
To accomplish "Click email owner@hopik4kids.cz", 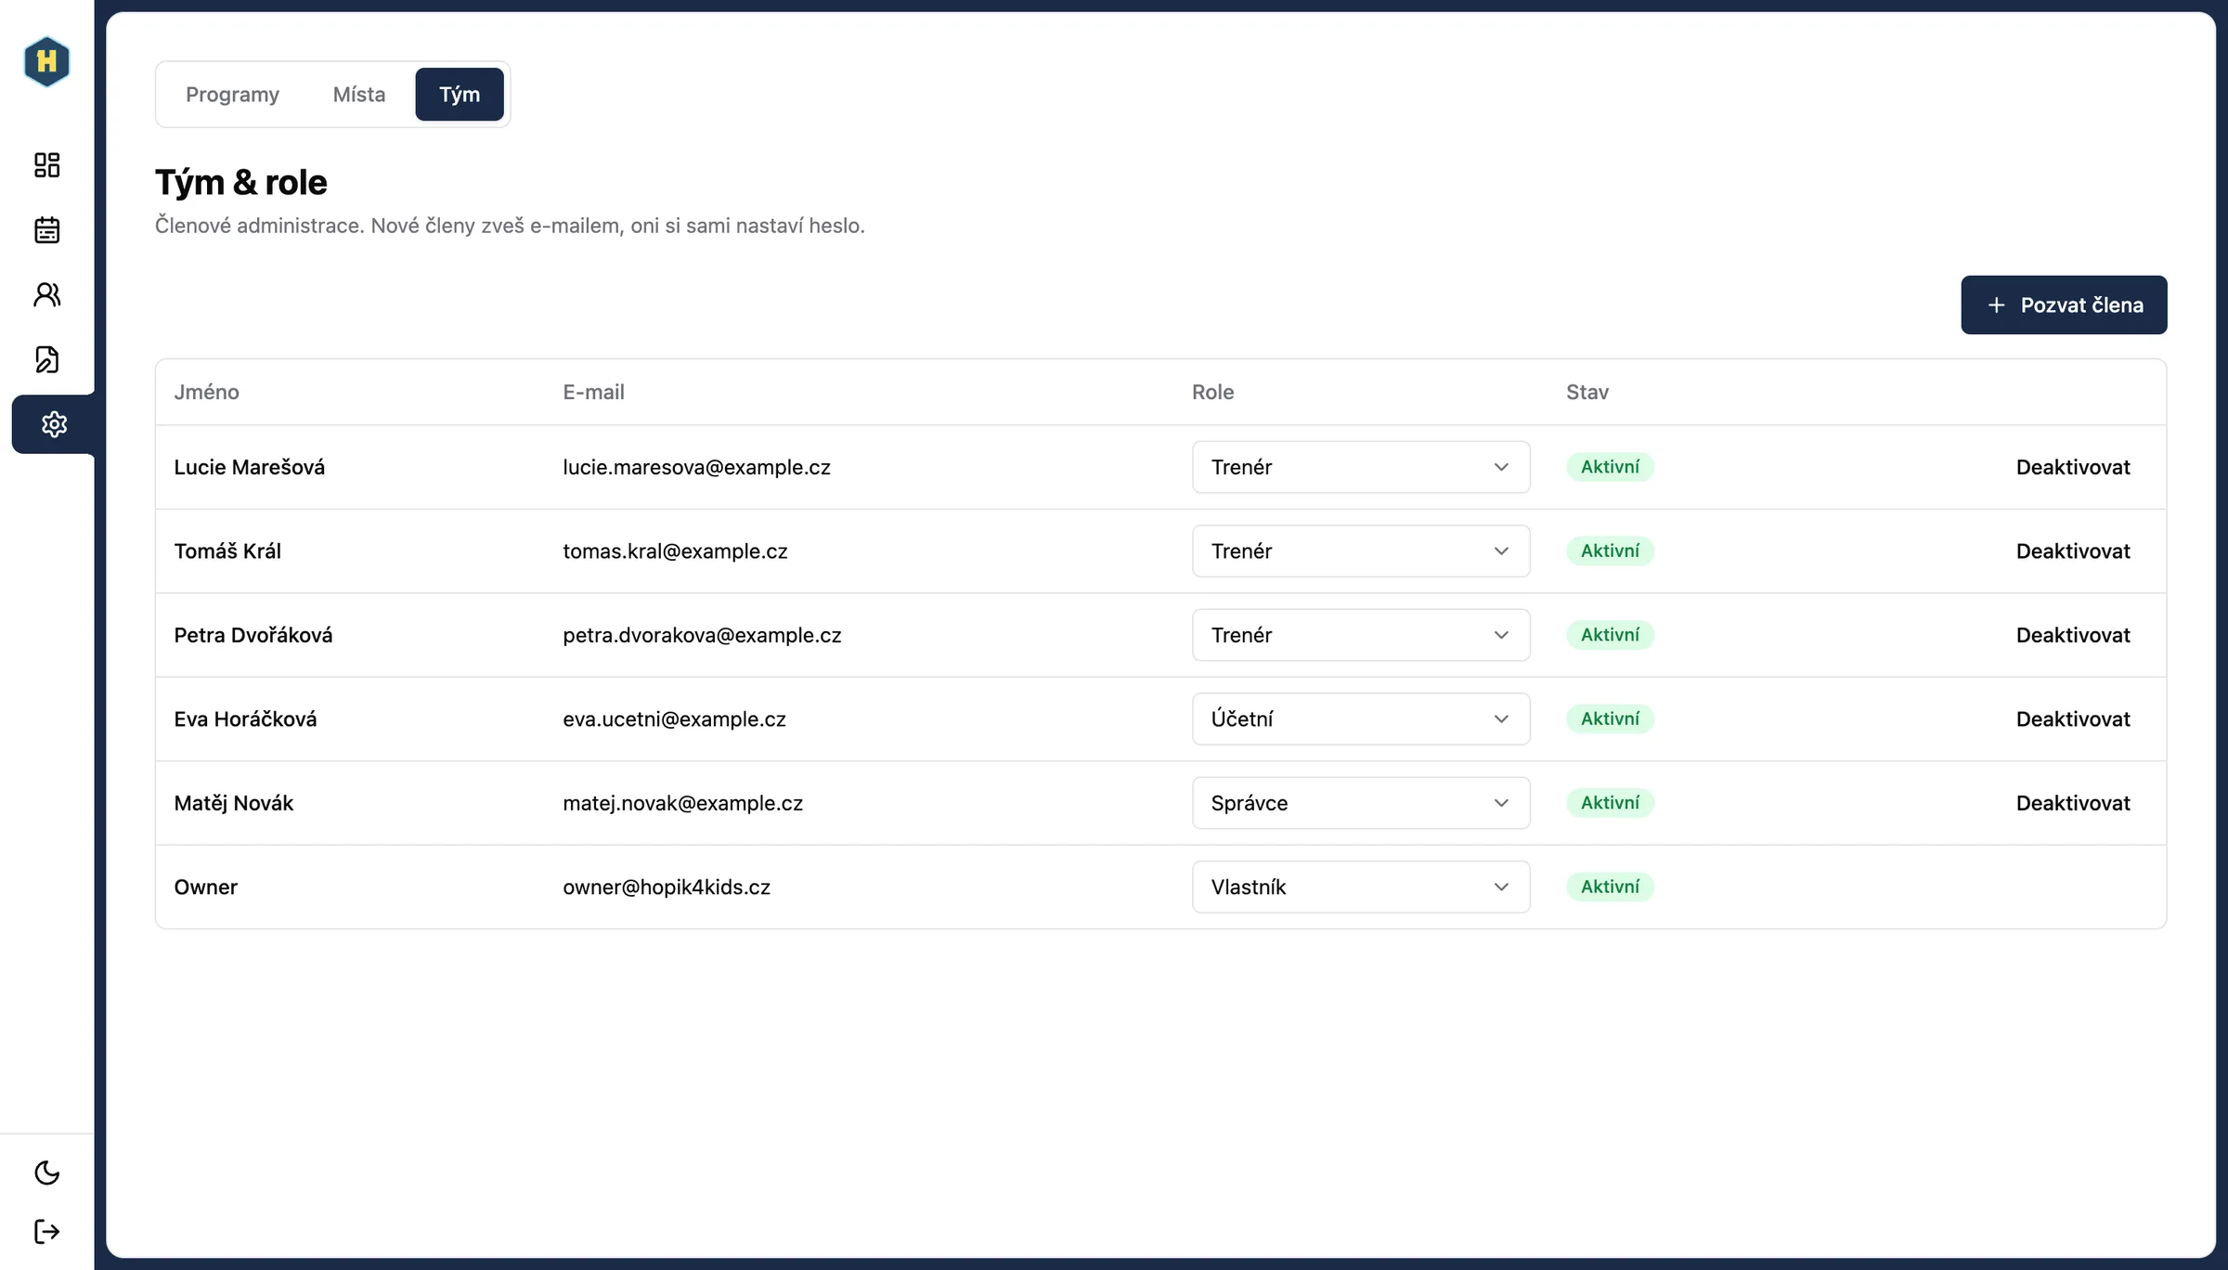I will click(x=667, y=887).
